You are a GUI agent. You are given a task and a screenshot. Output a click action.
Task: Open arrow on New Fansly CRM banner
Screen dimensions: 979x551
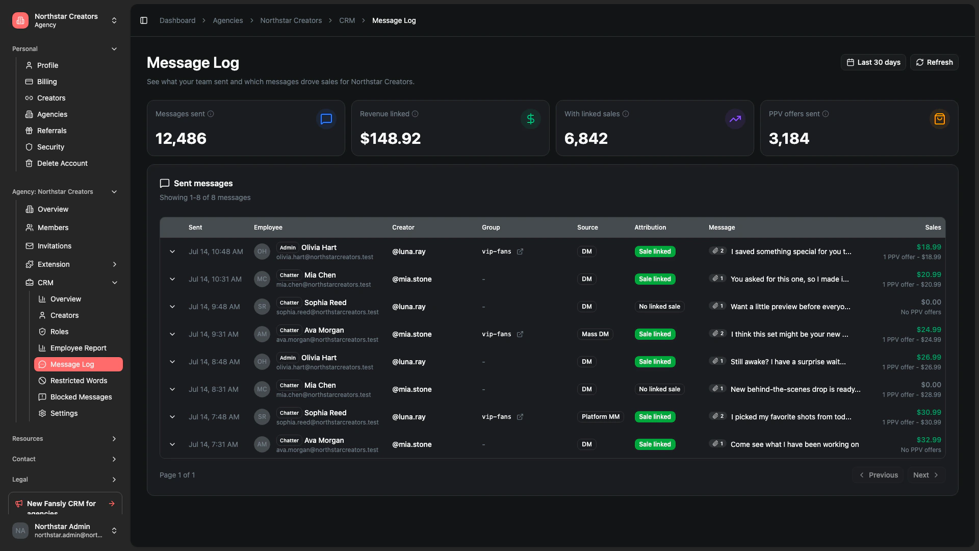tap(112, 504)
